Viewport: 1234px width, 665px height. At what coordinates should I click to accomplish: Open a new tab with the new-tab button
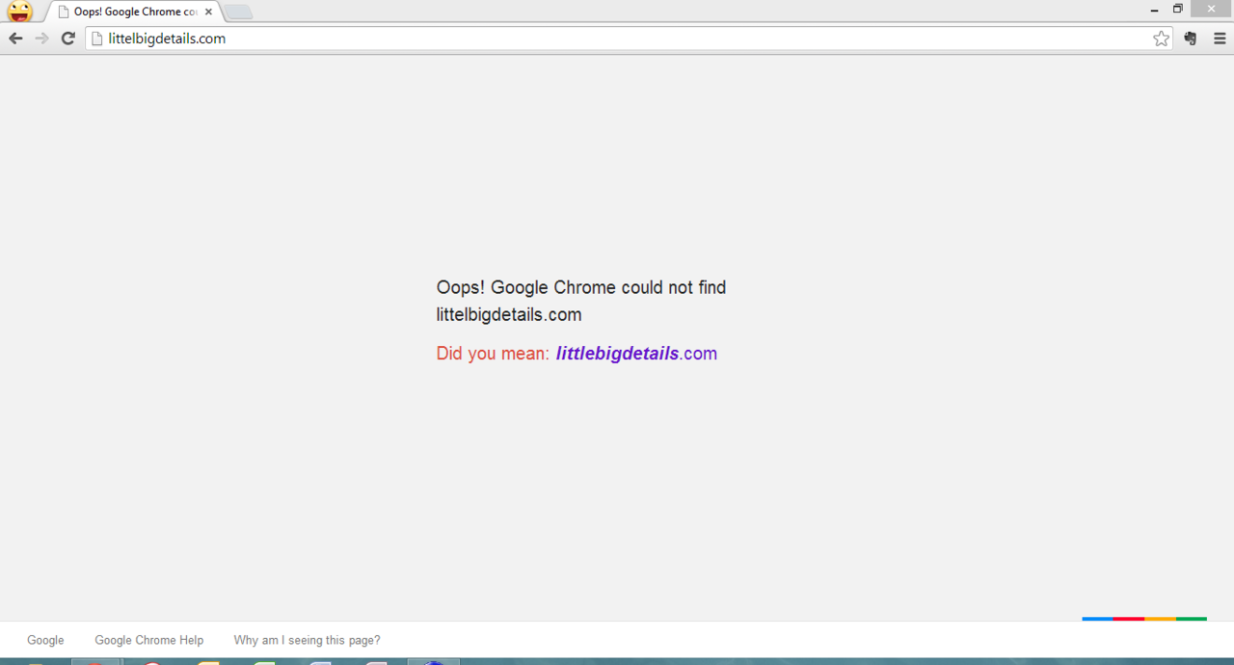coord(238,12)
